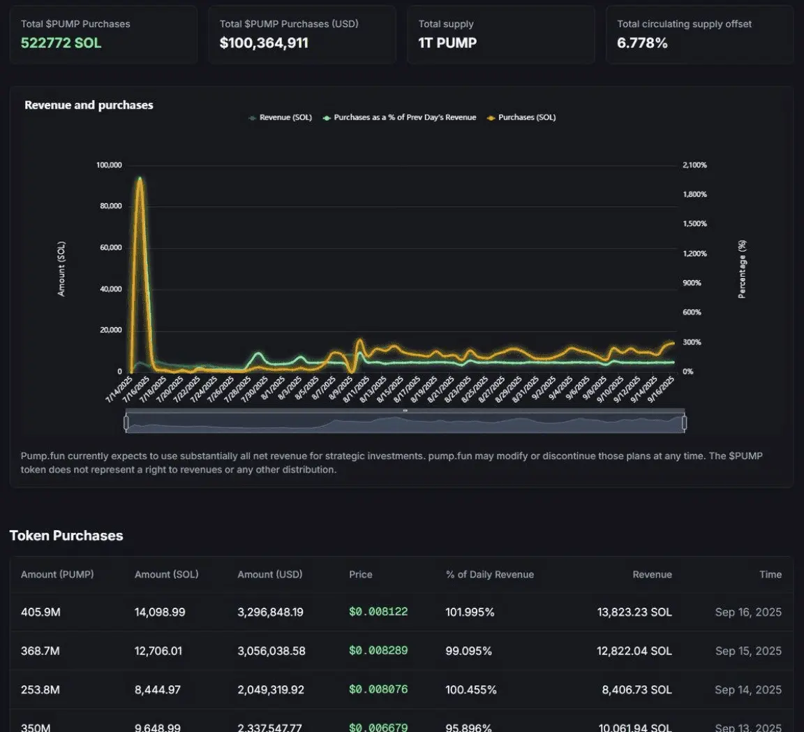This screenshot has height=732, width=804.
Task: Toggle Purchases as a % of Prev Day's Revenue legend
Action: 399,117
